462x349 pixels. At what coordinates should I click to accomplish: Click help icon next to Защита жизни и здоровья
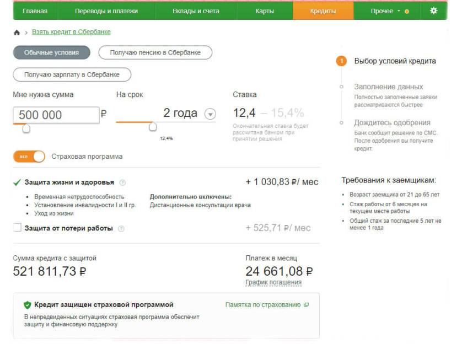(122, 182)
